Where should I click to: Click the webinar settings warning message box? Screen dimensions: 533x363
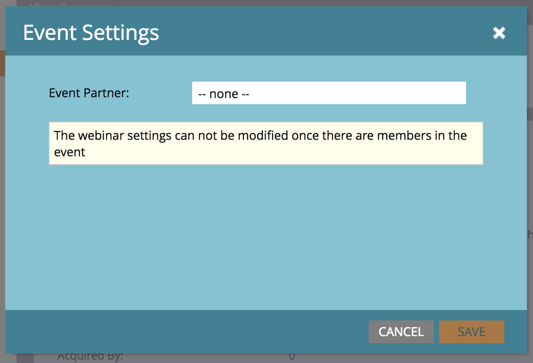(x=266, y=143)
